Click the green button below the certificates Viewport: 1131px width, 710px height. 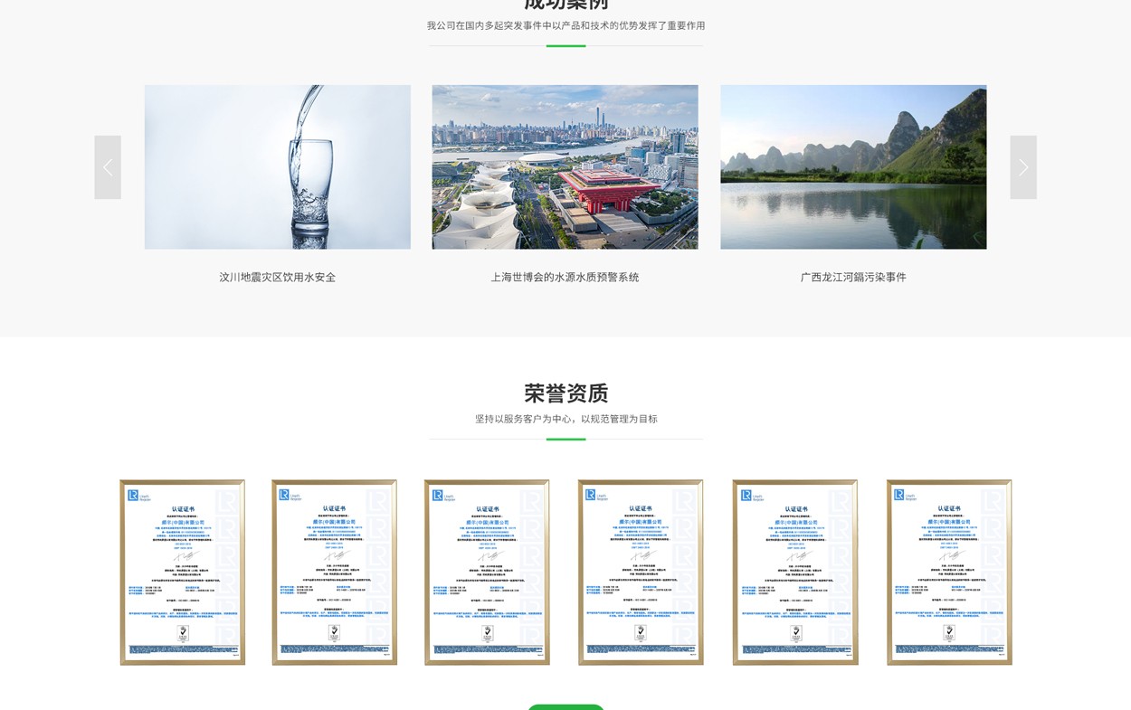[x=565, y=706]
